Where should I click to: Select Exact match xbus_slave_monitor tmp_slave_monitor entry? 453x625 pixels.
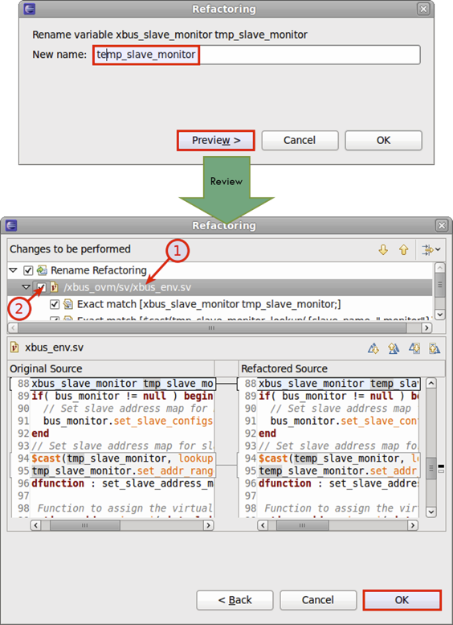(209, 305)
